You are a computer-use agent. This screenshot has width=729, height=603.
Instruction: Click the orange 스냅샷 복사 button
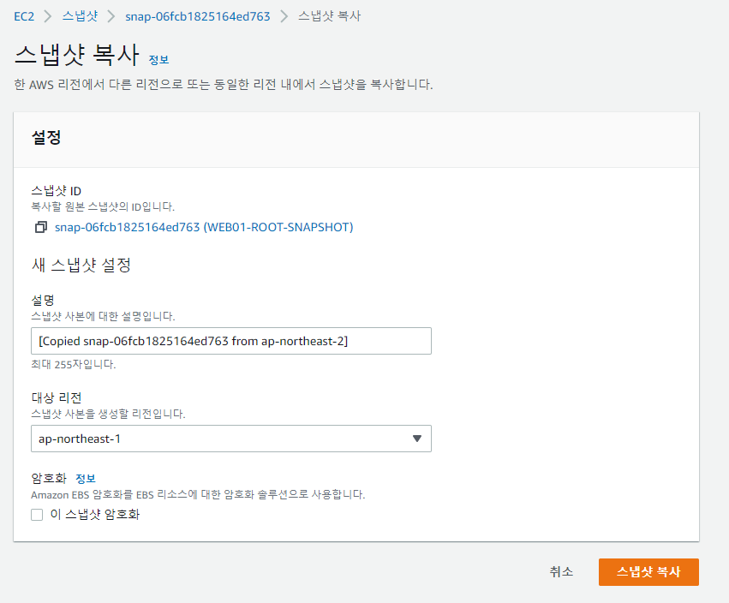pos(648,572)
